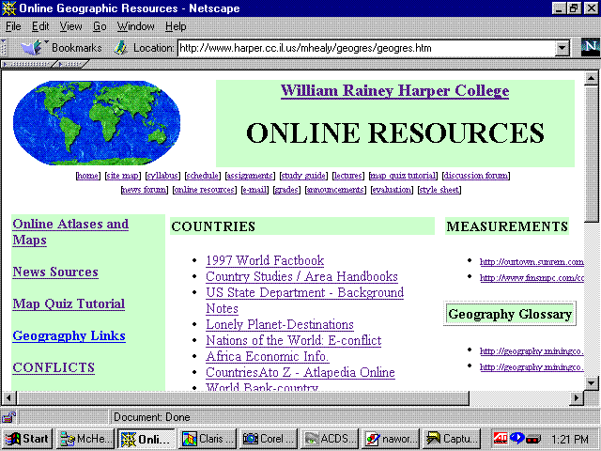Open the online resources nav link
Viewport: 601px width, 451px height.
click(205, 190)
